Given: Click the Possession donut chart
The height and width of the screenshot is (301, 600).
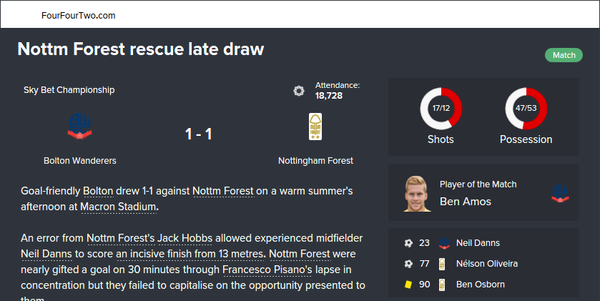Looking at the screenshot, I should [x=526, y=108].
